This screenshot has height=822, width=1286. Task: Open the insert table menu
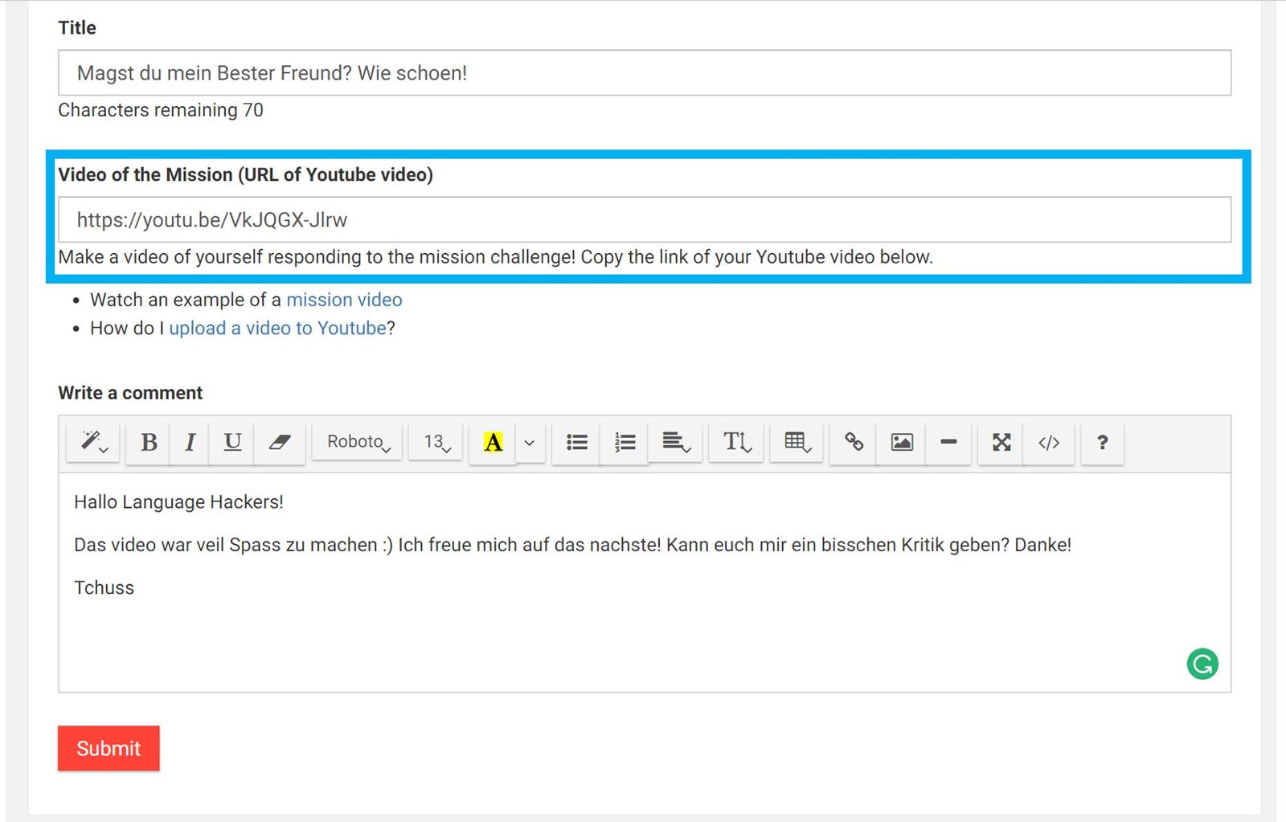point(797,442)
